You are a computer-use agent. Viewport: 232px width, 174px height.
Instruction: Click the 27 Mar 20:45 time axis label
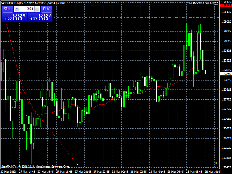[83, 172]
